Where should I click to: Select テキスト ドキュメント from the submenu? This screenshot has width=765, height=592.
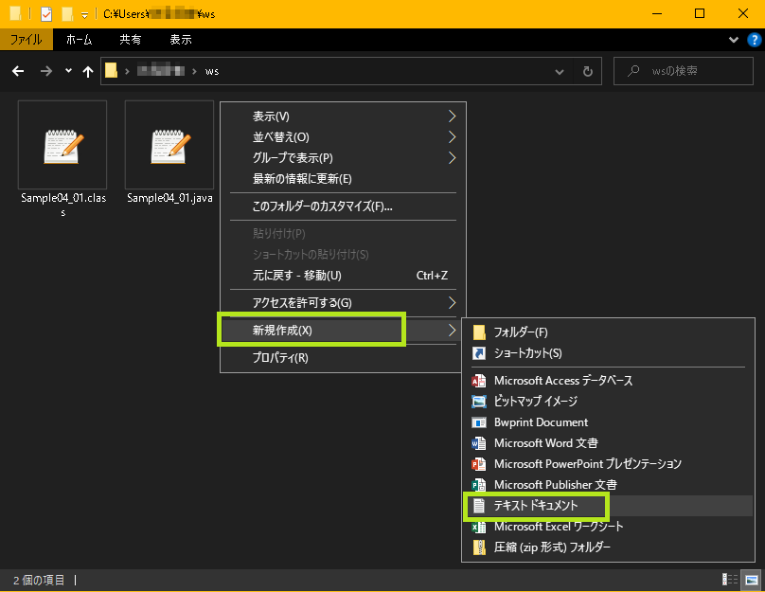(x=536, y=506)
